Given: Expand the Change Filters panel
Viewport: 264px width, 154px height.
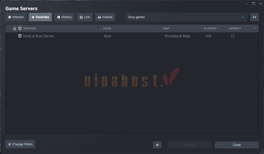Looking at the screenshot, I should pos(20,144).
